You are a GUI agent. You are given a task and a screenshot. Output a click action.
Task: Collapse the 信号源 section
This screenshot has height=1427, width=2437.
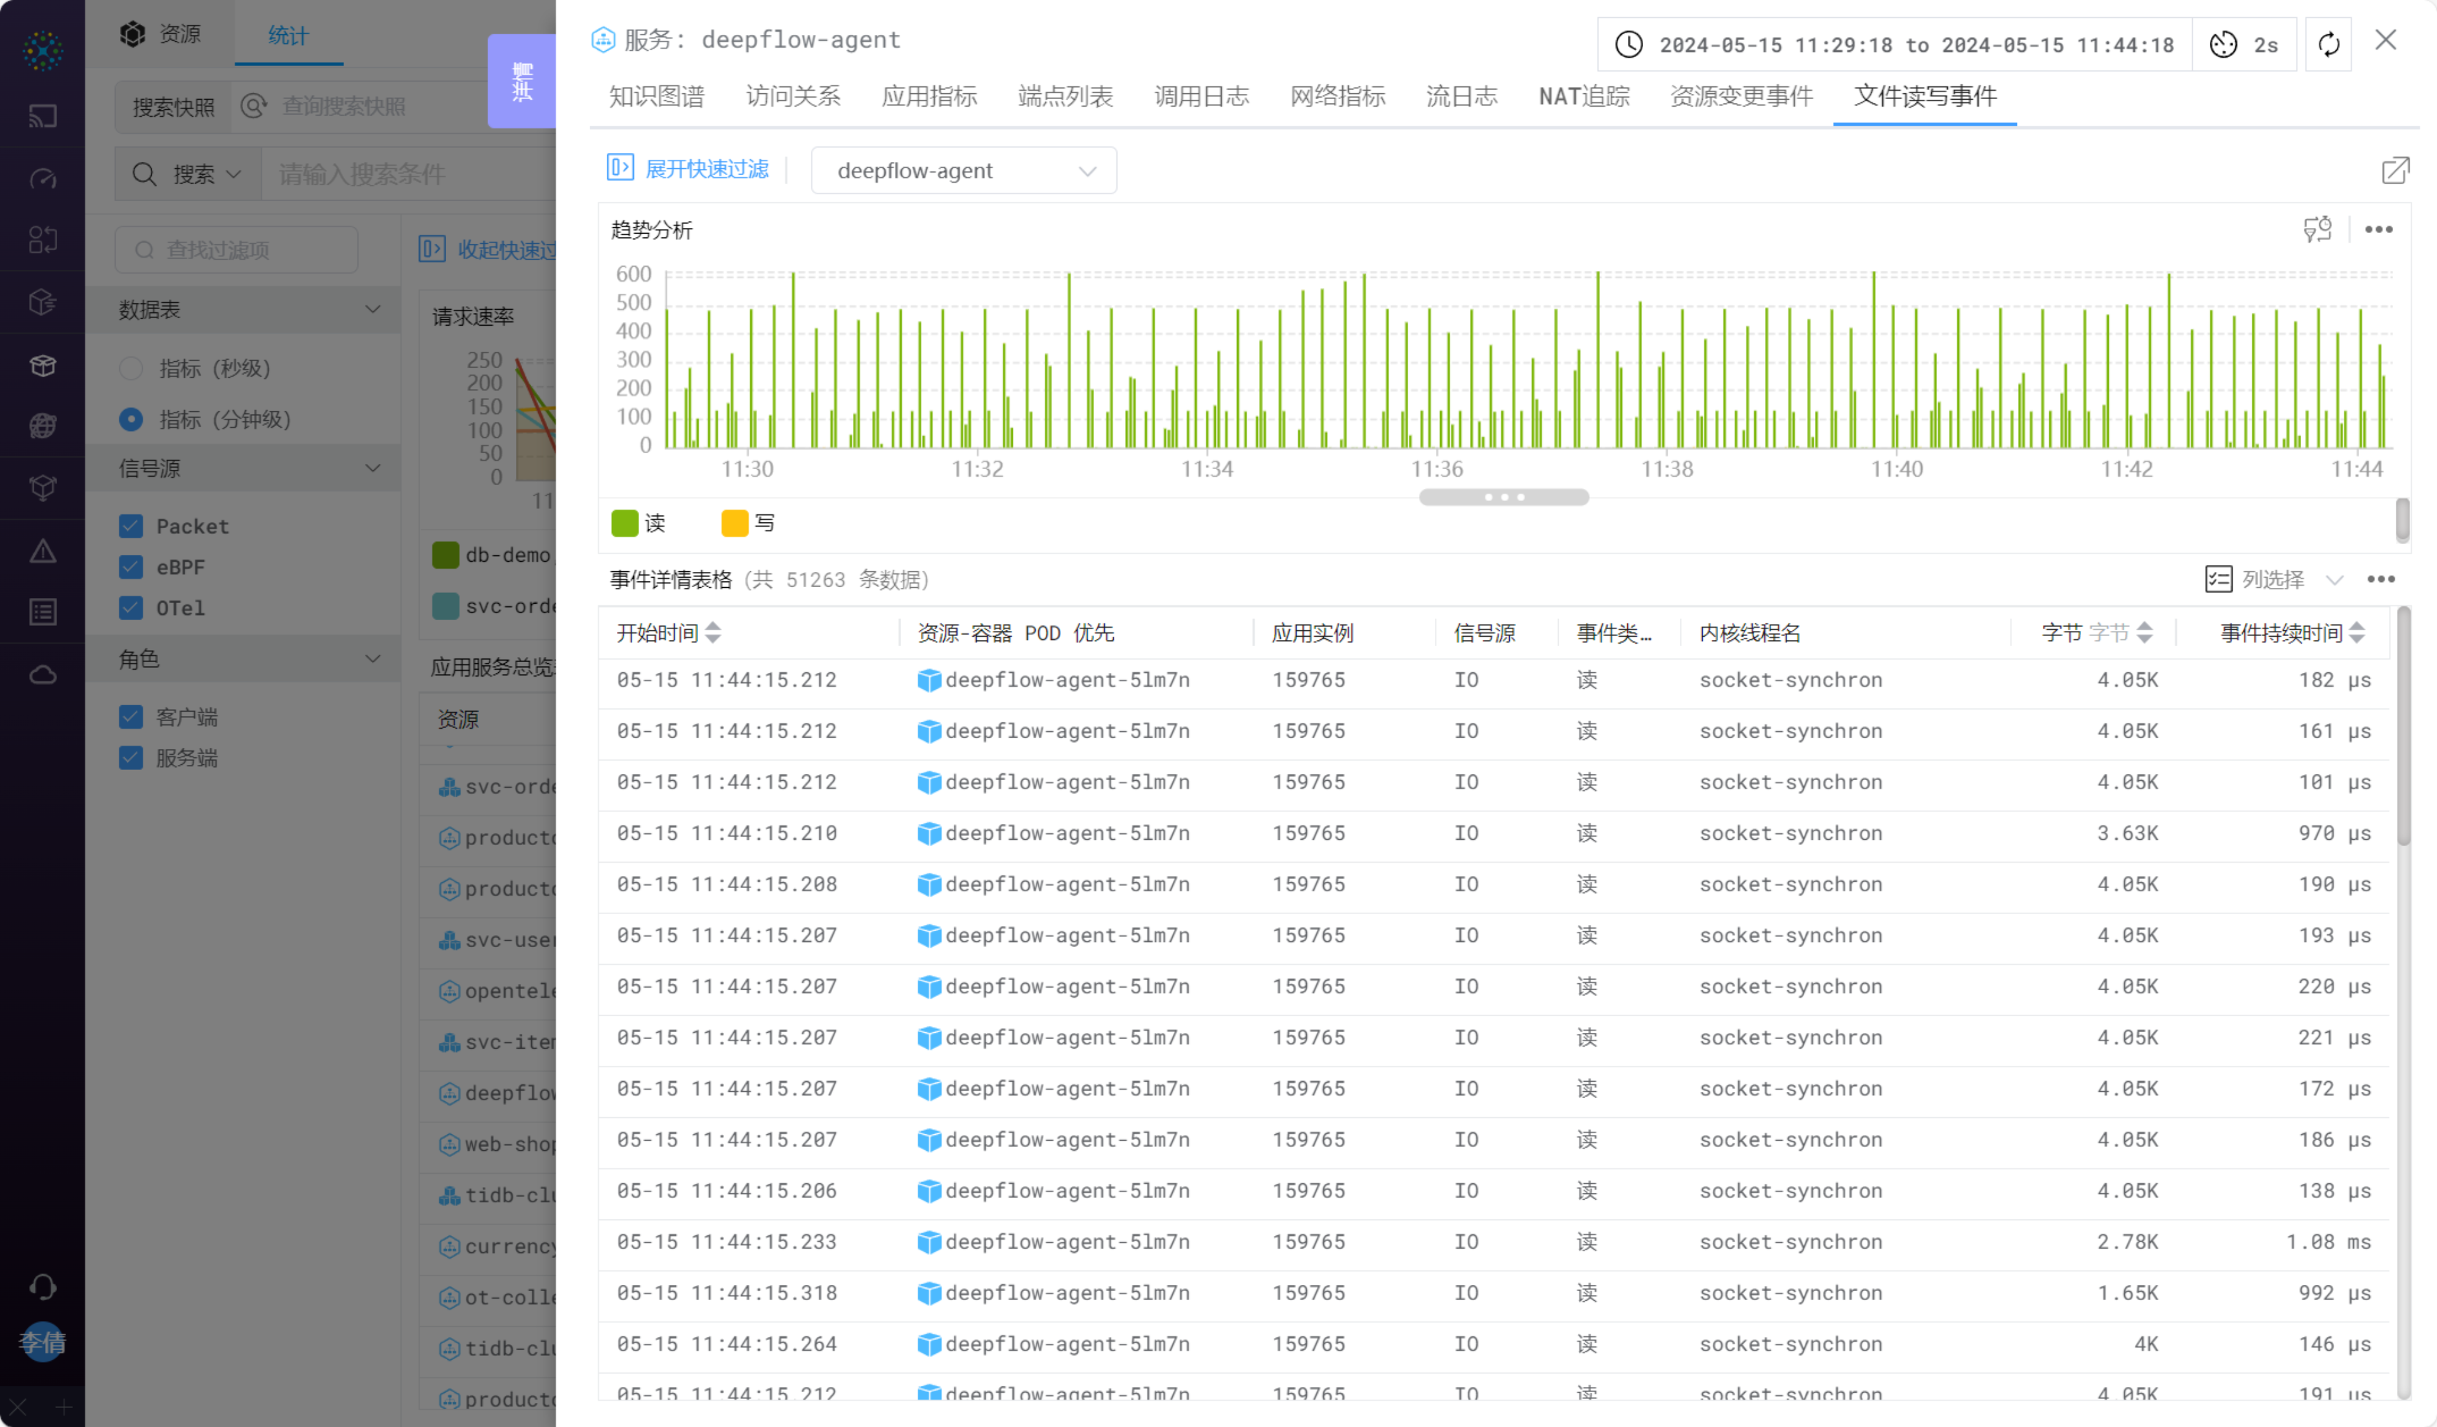point(371,468)
